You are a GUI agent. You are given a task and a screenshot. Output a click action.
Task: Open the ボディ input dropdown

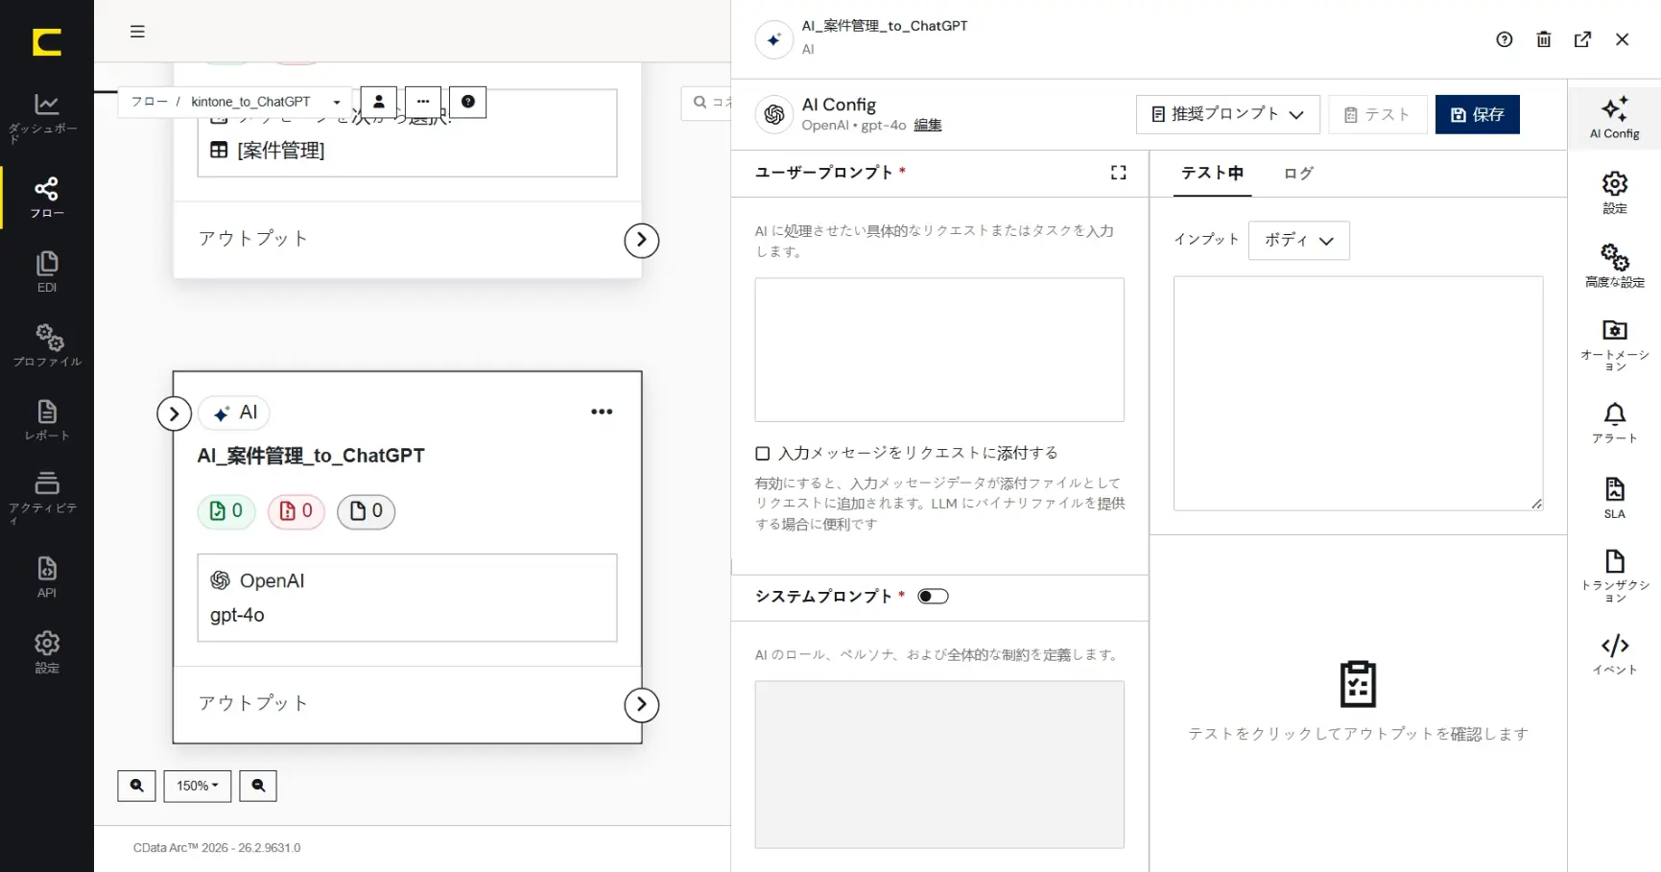pyautogui.click(x=1299, y=241)
